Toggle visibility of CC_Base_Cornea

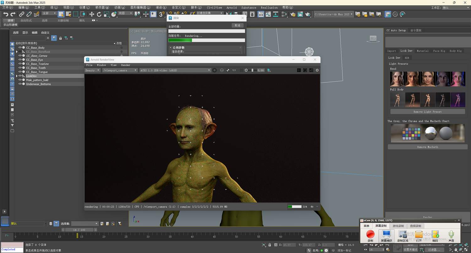20,56
